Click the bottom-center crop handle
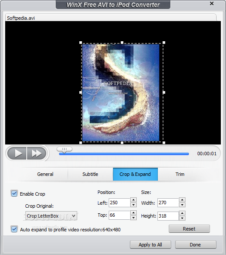The height and width of the screenshot is (255, 226). (x=122, y=143)
